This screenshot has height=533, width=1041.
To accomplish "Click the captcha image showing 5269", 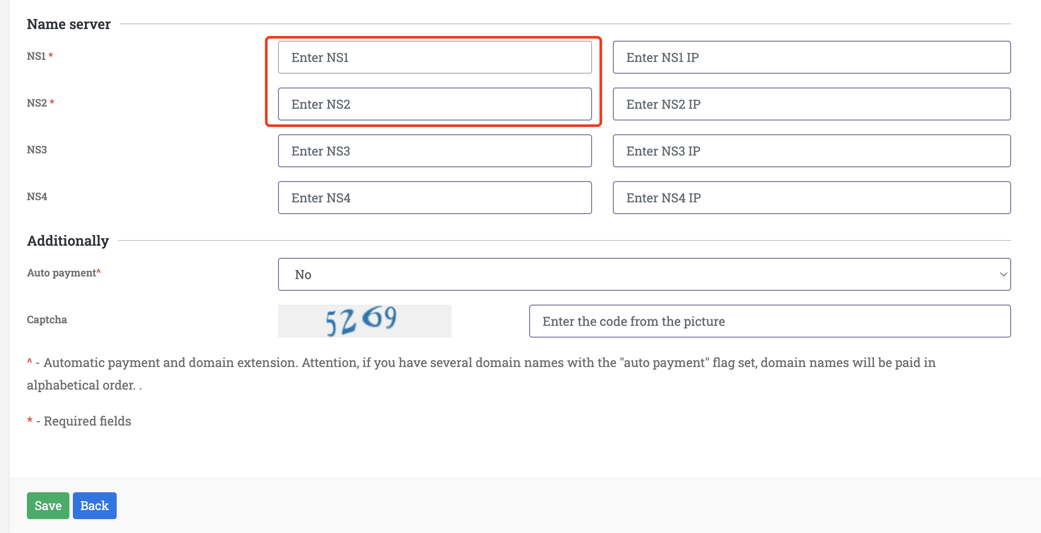I will coord(364,321).
